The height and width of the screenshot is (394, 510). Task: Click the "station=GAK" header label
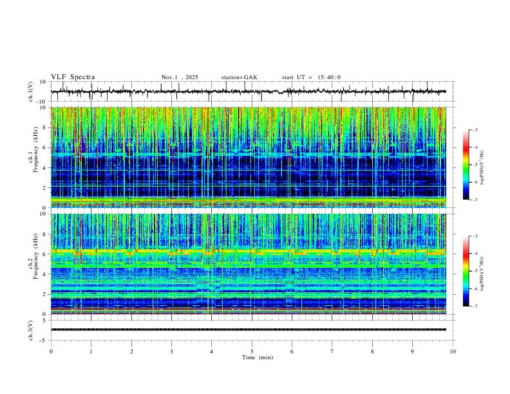click(x=240, y=77)
